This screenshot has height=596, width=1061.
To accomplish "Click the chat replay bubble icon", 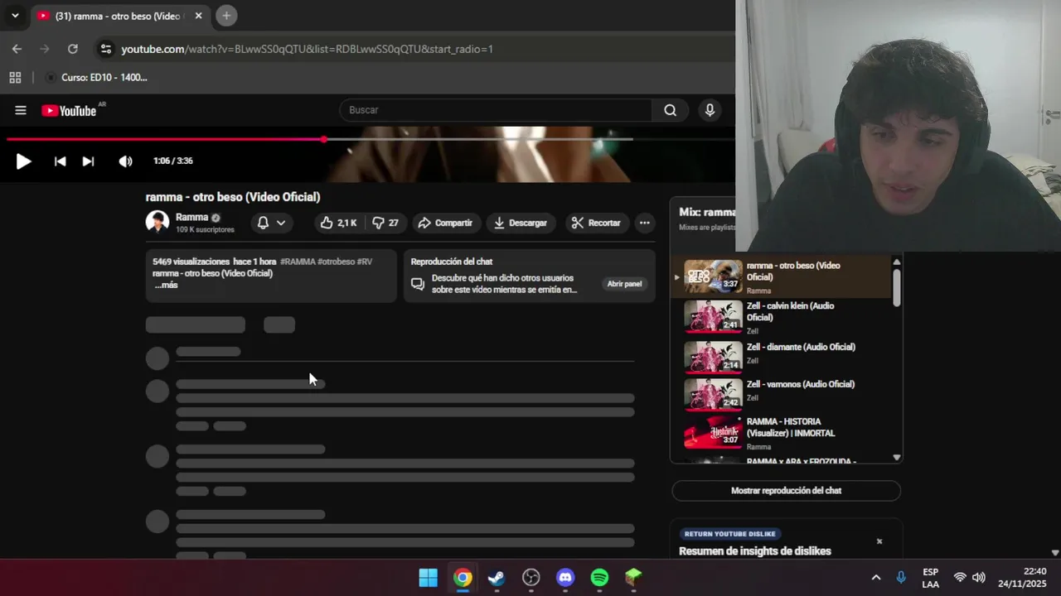I will click(x=418, y=284).
